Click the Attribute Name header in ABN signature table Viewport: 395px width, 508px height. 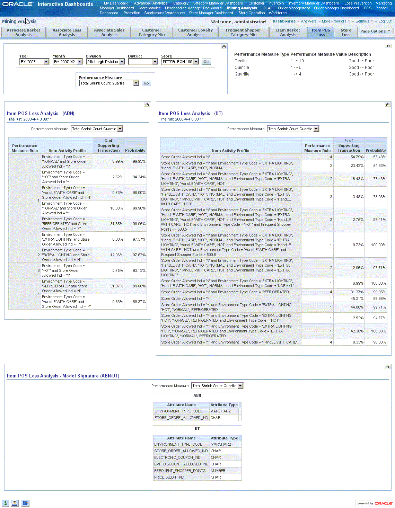point(182,405)
